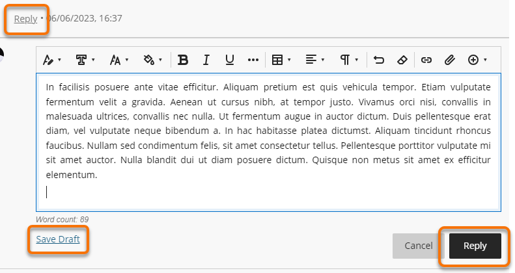
Task: Open the text alignment dropdown
Action: pyautogui.click(x=314, y=60)
